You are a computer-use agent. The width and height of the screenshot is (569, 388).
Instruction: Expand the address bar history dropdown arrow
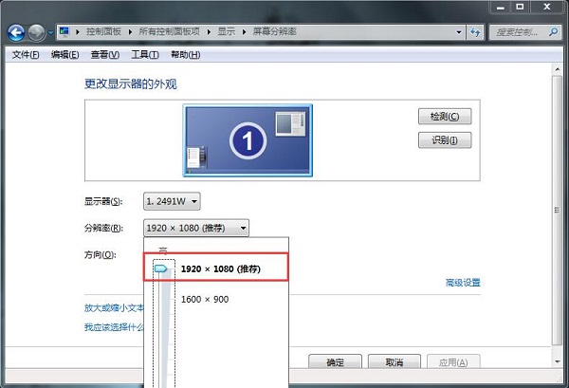pos(461,32)
